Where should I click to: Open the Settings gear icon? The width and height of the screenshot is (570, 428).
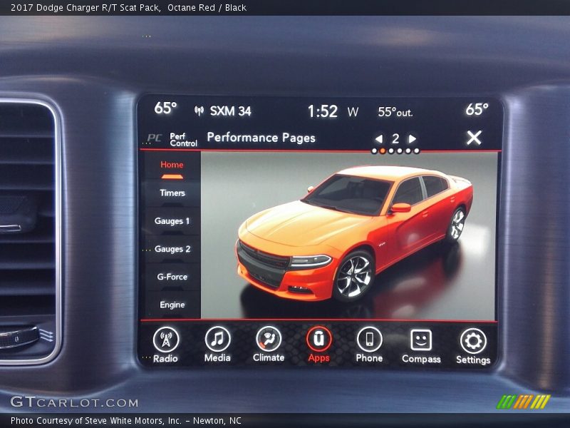(x=472, y=341)
